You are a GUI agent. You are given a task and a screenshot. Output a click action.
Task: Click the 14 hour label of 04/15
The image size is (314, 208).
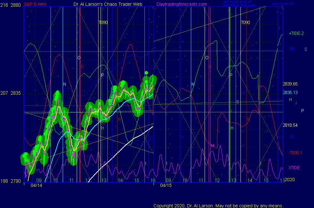tap(250, 180)
